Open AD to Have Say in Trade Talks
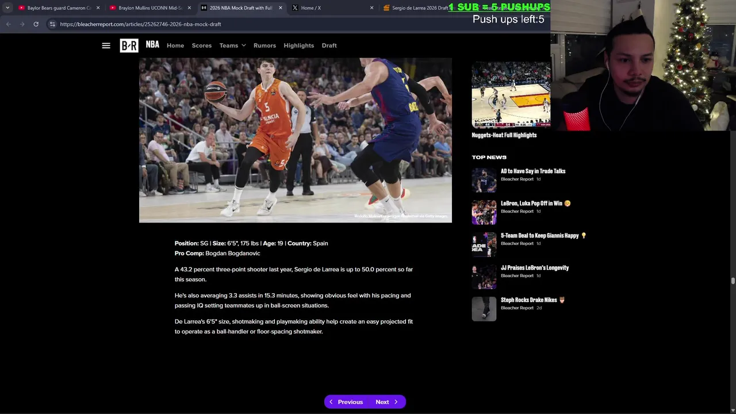The height and width of the screenshot is (414, 736). [x=533, y=171]
